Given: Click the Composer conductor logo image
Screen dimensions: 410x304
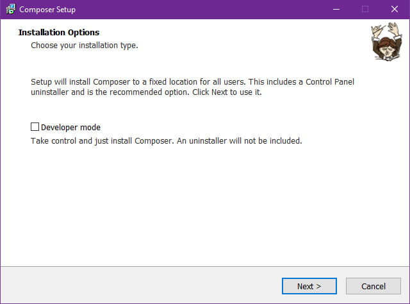Looking at the screenshot, I should pyautogui.click(x=386, y=42).
